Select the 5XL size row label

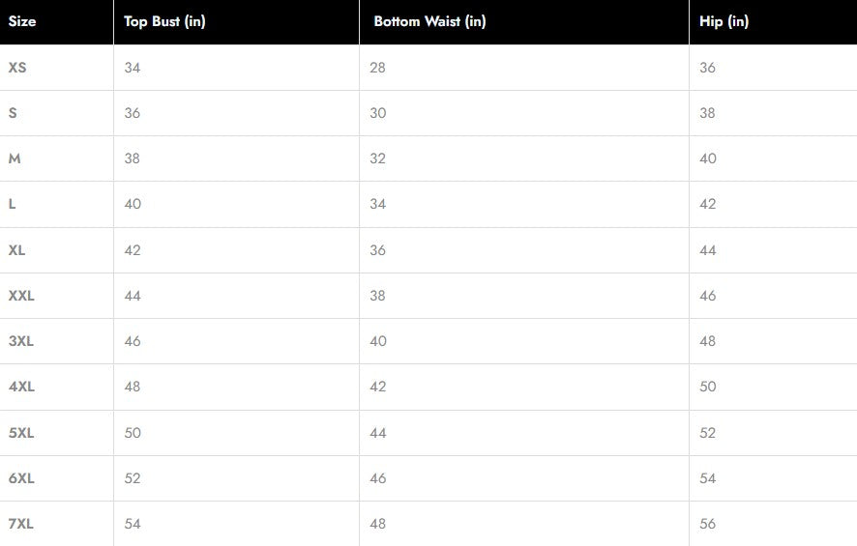pos(21,433)
